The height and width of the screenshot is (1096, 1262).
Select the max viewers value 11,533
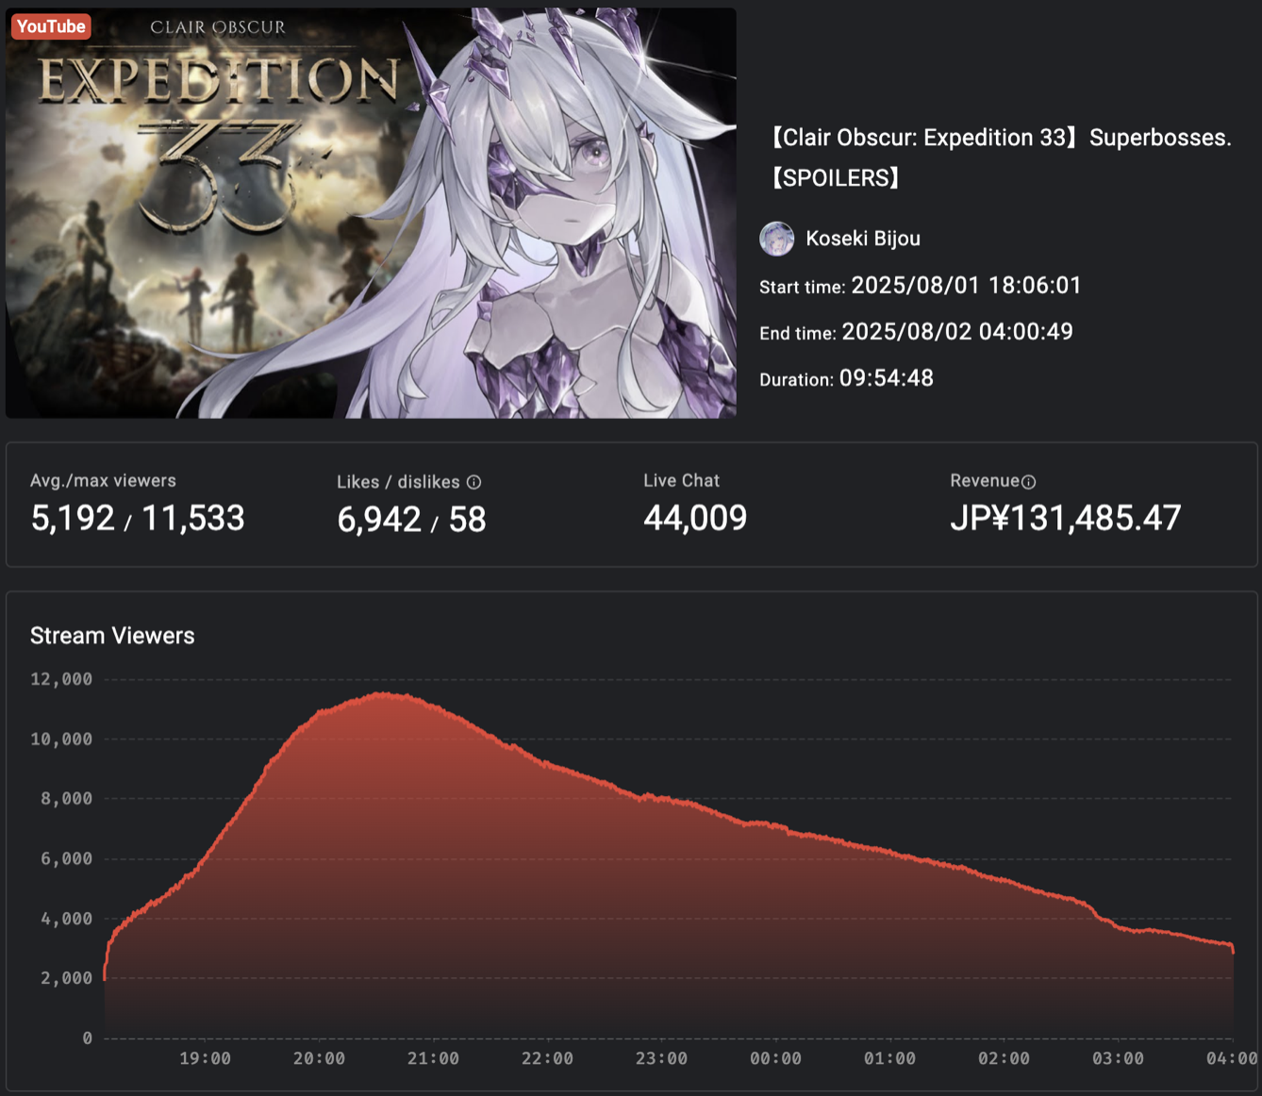coord(193,518)
